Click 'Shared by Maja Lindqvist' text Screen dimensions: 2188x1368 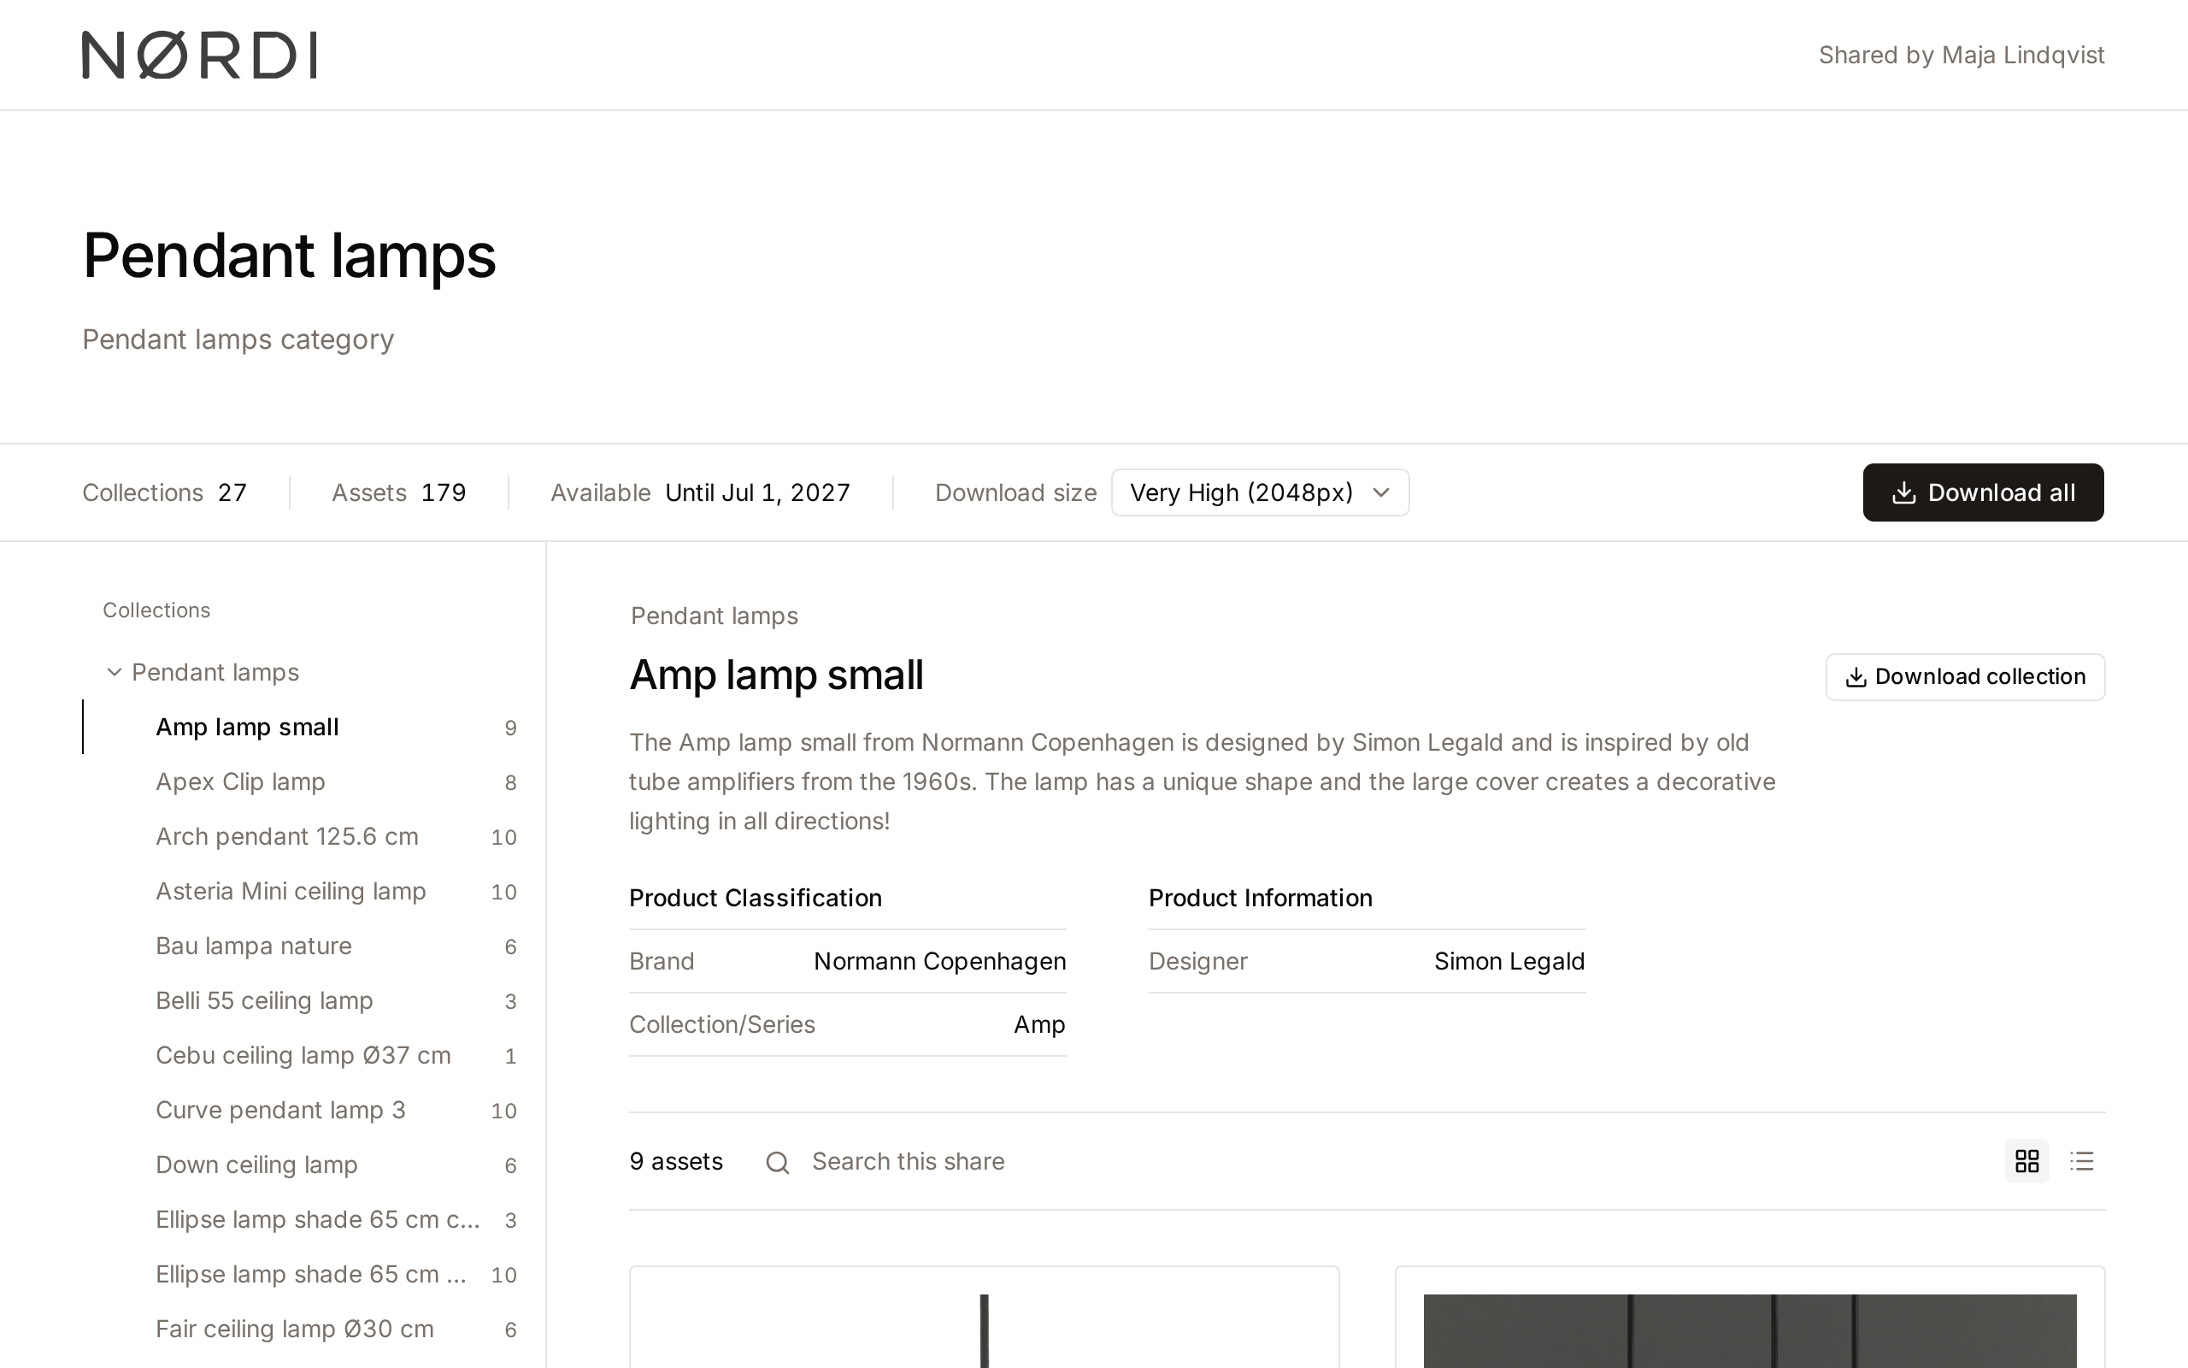[x=1961, y=56]
